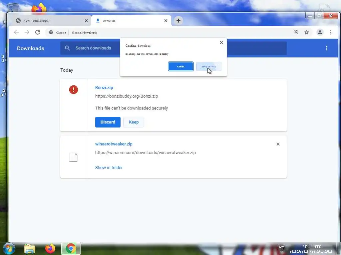Click Keep anyway in the confirm dialog
This screenshot has width=341, height=255.
point(208,66)
